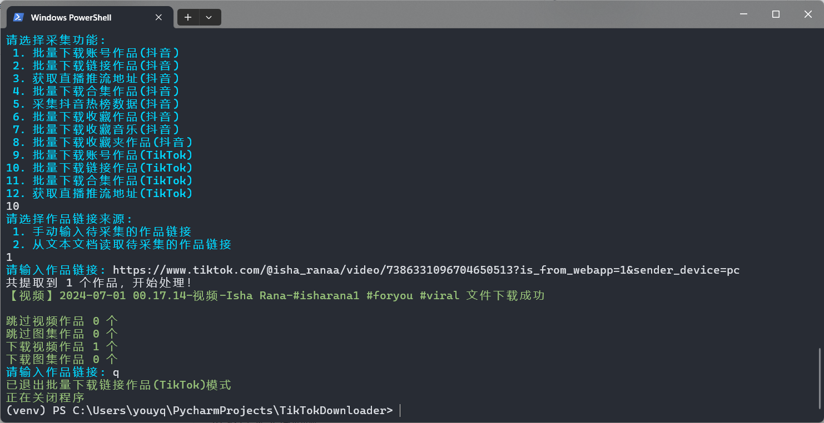The width and height of the screenshot is (824, 423).
Task: Click line 1. 批量下载账号作品(抖音)
Action: pos(96,53)
